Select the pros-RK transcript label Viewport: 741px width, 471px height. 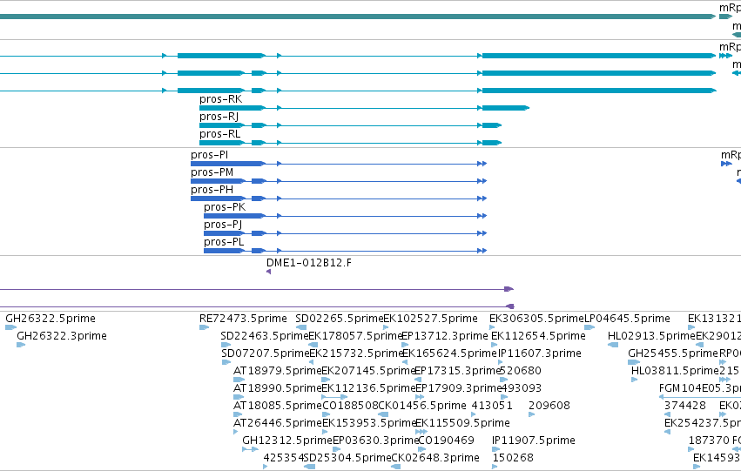pos(220,99)
